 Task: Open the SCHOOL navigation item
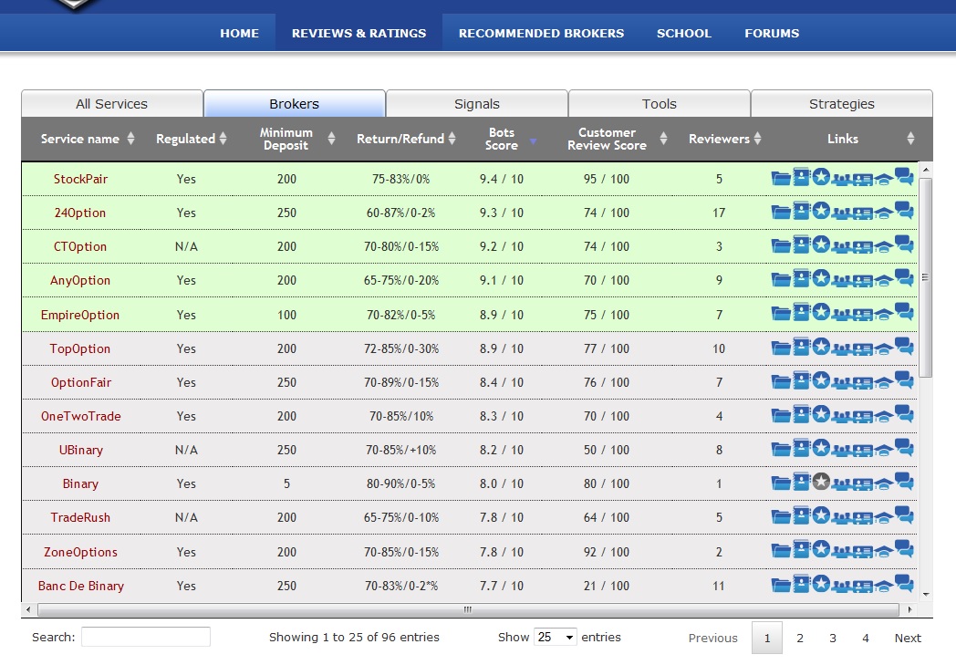click(x=684, y=33)
